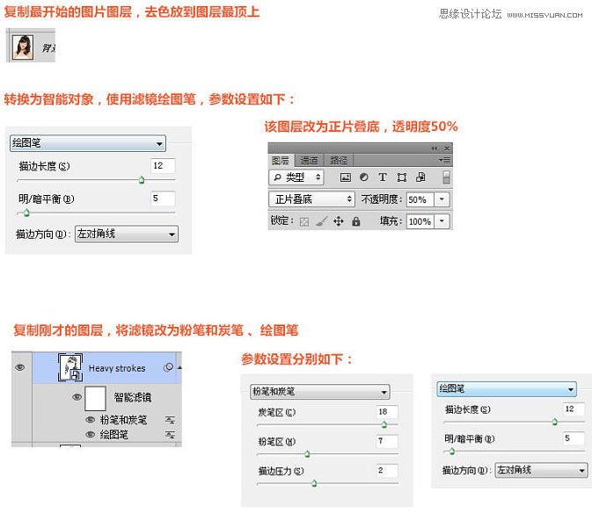Click the pixel layer filter icon
The width and height of the screenshot is (592, 514).
coord(345,177)
